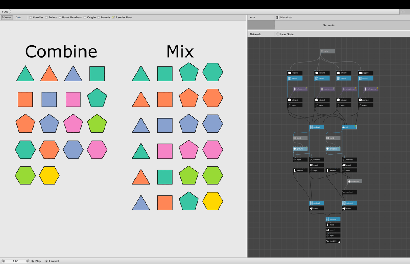Select the align7 node
410x264 pixels.
[x=333, y=235]
